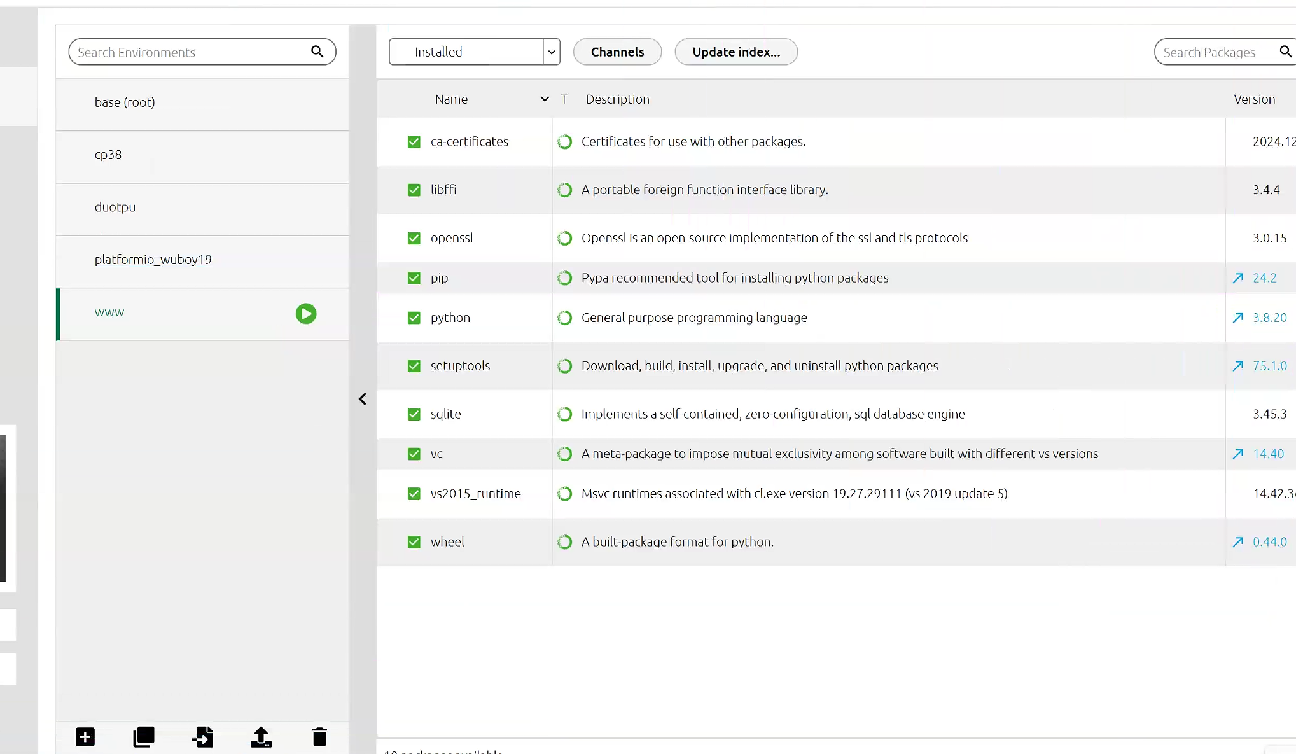Viewport: 1296px width, 754px height.
Task: Click the Update index button
Action: (x=735, y=52)
